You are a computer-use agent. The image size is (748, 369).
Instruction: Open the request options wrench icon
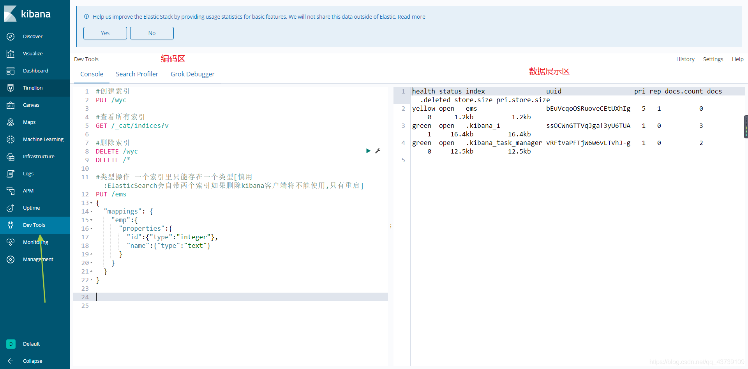click(x=378, y=151)
